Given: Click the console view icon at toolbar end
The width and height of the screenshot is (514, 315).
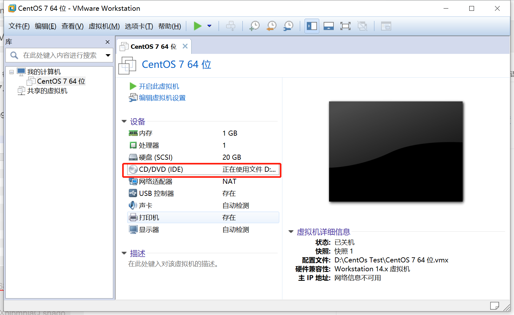Looking at the screenshot, I should coord(386,26).
